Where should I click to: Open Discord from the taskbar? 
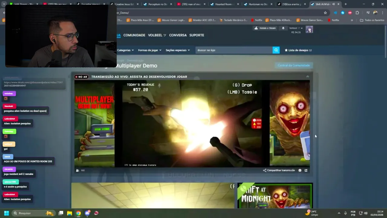coord(88,213)
